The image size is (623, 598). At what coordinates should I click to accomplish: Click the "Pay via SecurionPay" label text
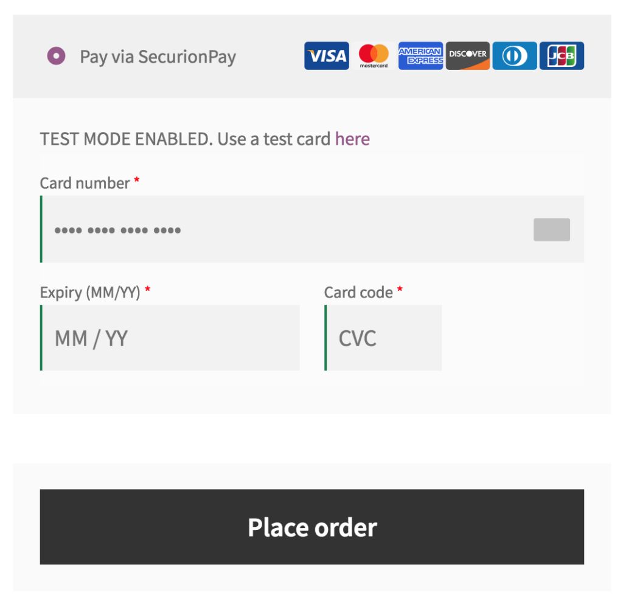158,57
